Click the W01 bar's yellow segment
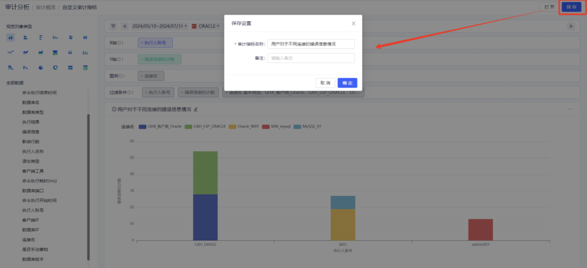Screen dimensions: 587x268 (x=342, y=225)
